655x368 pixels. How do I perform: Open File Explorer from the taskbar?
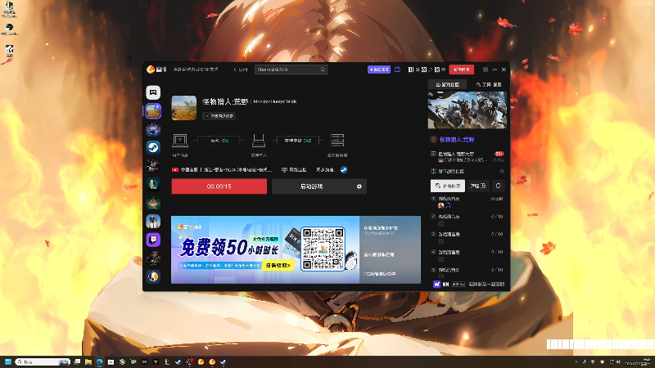[x=88, y=361]
